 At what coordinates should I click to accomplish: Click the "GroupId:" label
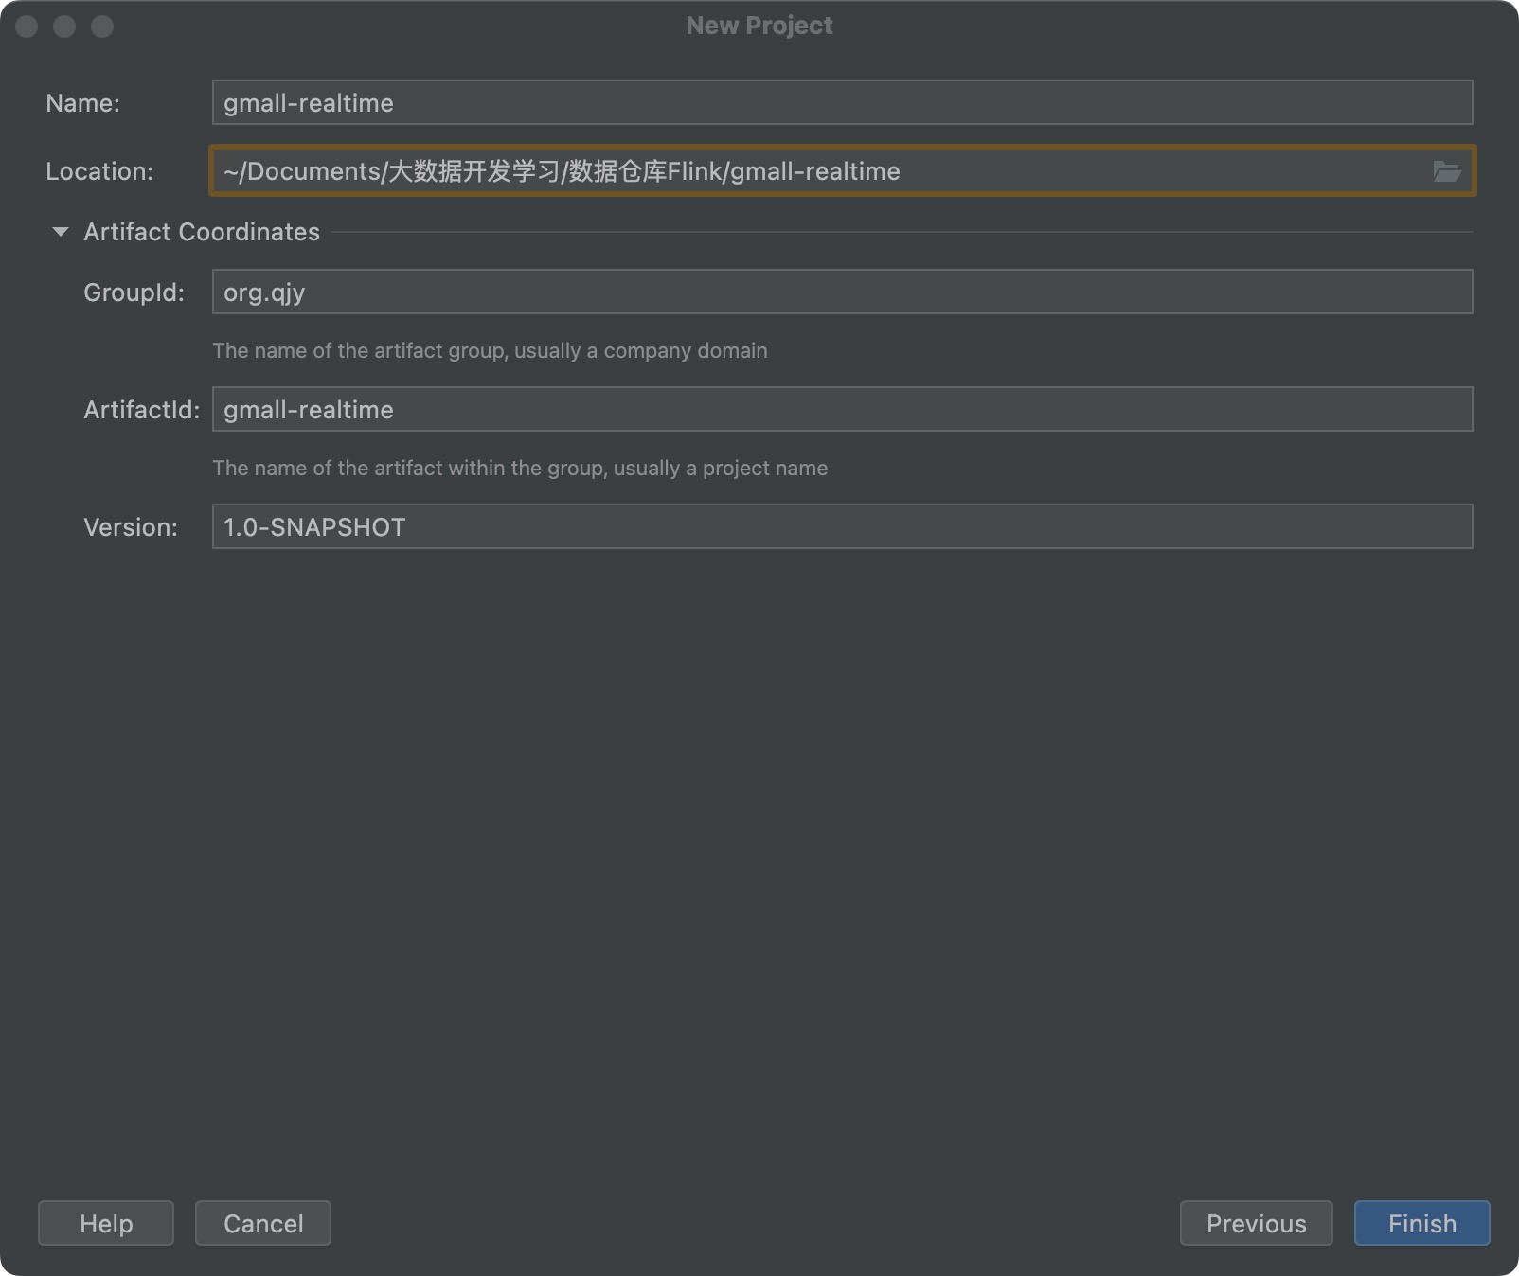(134, 292)
